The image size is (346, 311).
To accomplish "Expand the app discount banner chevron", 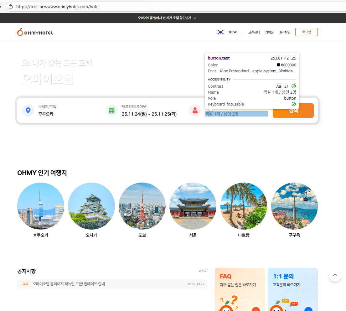I will pyautogui.click(x=195, y=18).
